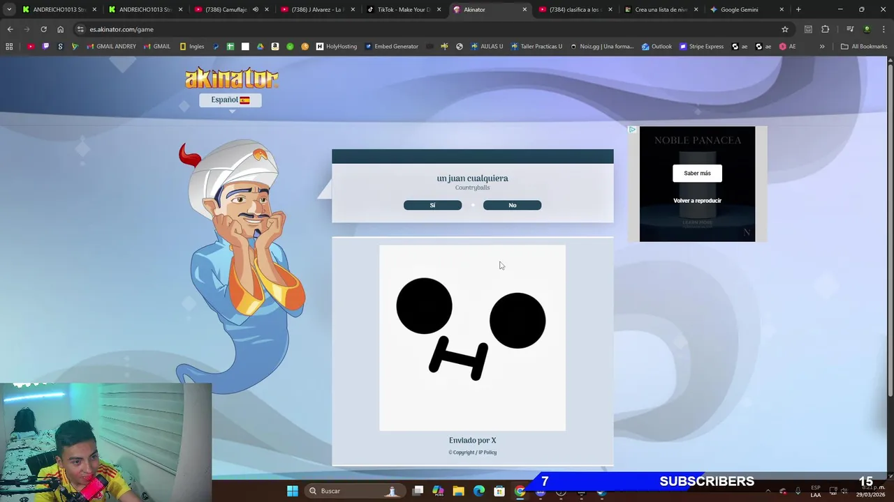
Task: Open Google Chrome from the taskbar
Action: click(x=520, y=491)
